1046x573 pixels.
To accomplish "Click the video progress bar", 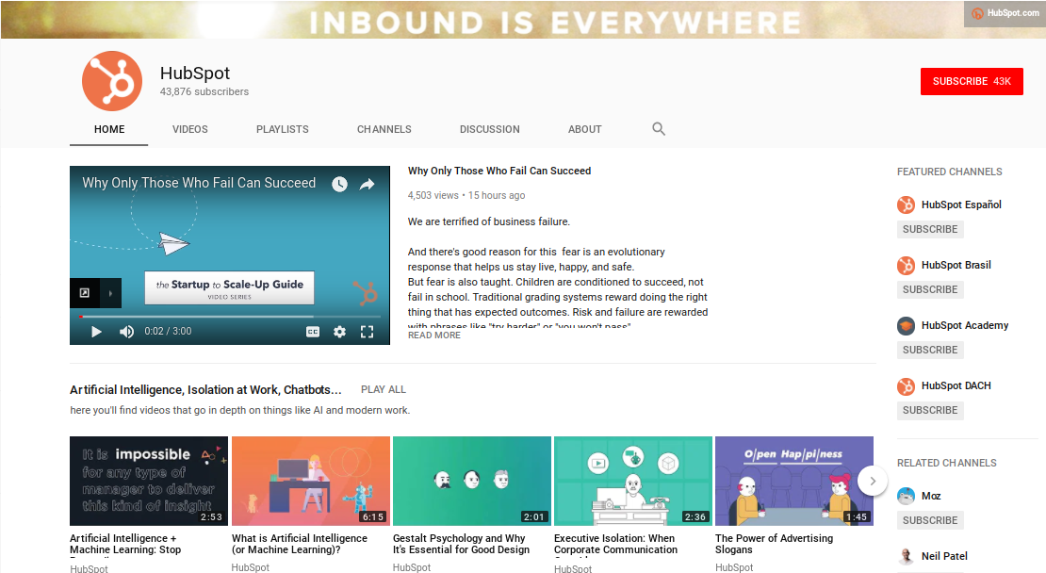I will click(x=230, y=316).
